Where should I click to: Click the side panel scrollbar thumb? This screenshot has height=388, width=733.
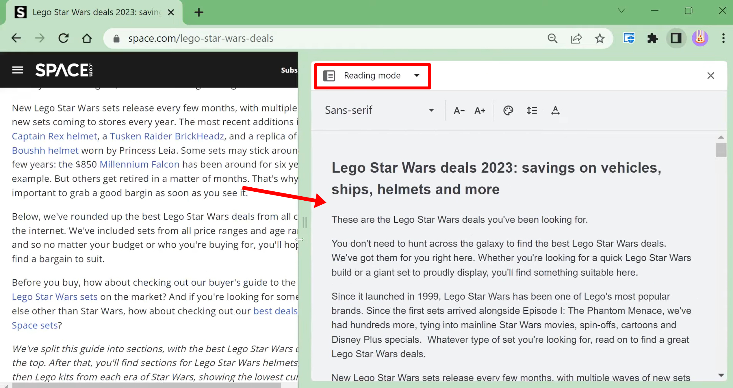click(x=721, y=150)
